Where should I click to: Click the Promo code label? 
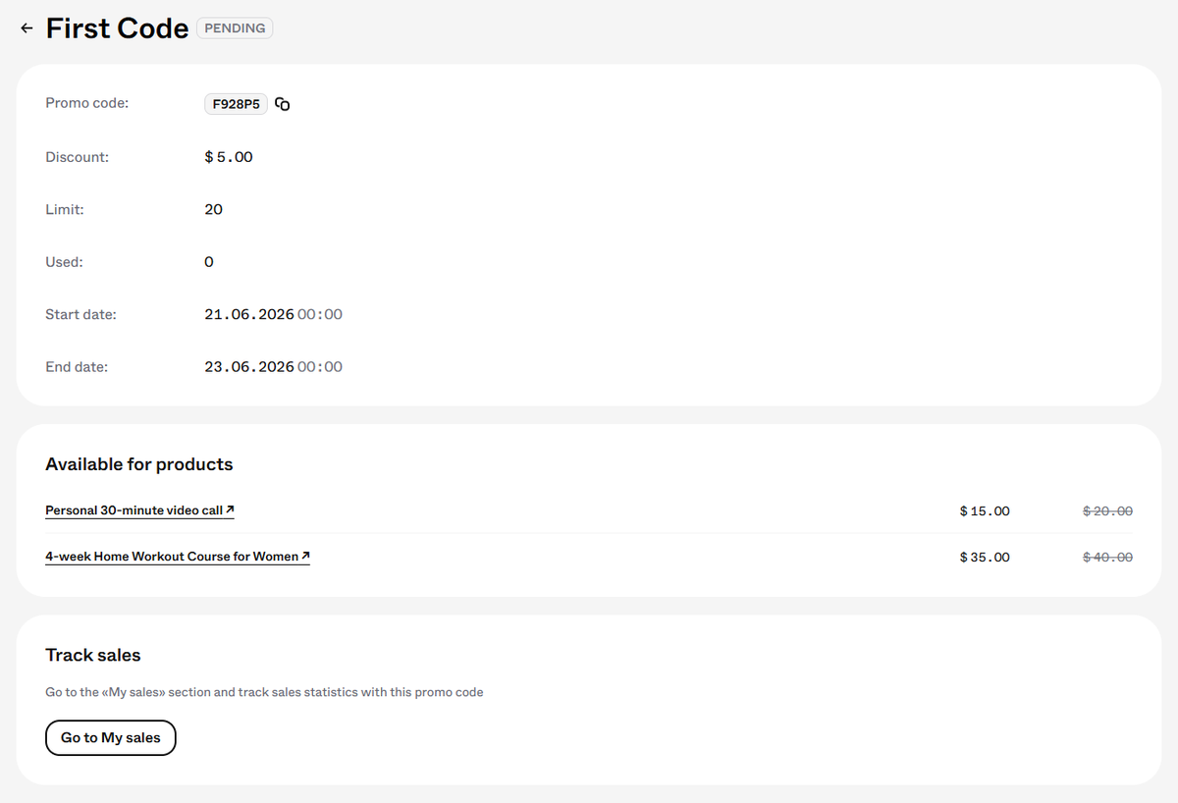point(87,103)
